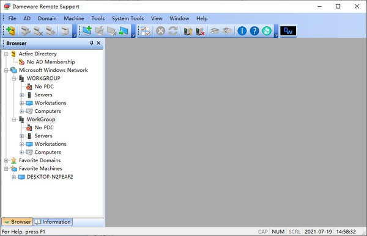Open the File menu
This screenshot has width=367, height=236.
[x=12, y=18]
